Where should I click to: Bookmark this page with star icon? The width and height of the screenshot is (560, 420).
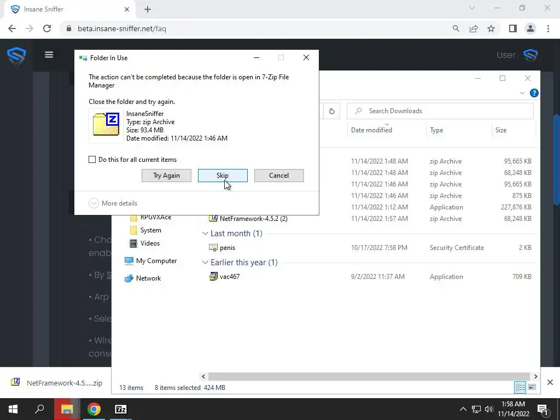coord(491,28)
